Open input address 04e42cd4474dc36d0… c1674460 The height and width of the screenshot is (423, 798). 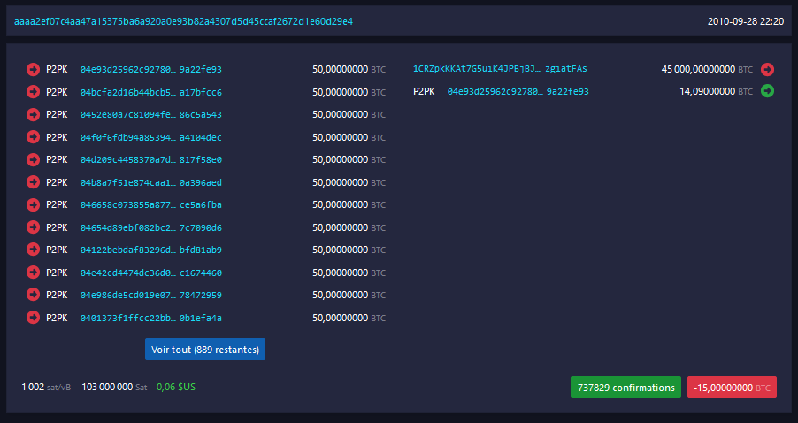(x=150, y=273)
